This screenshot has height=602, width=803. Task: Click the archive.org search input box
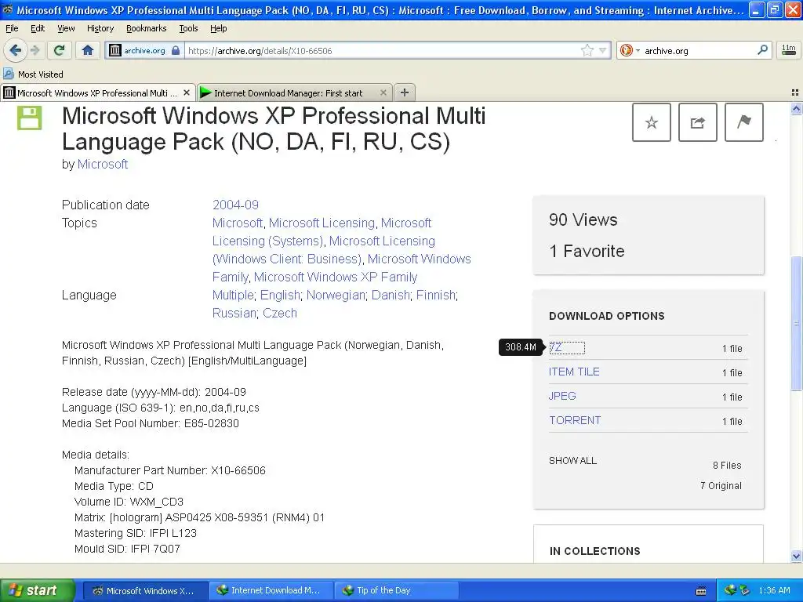pyautogui.click(x=699, y=50)
